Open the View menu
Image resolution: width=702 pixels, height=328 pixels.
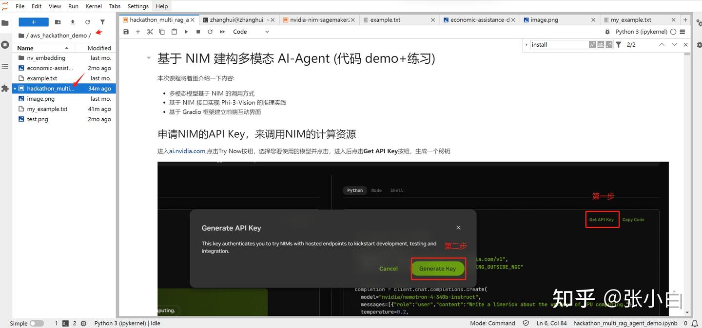click(x=55, y=6)
